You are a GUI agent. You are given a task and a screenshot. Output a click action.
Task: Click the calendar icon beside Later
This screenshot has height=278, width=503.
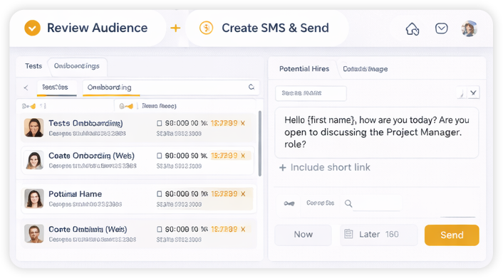348,234
